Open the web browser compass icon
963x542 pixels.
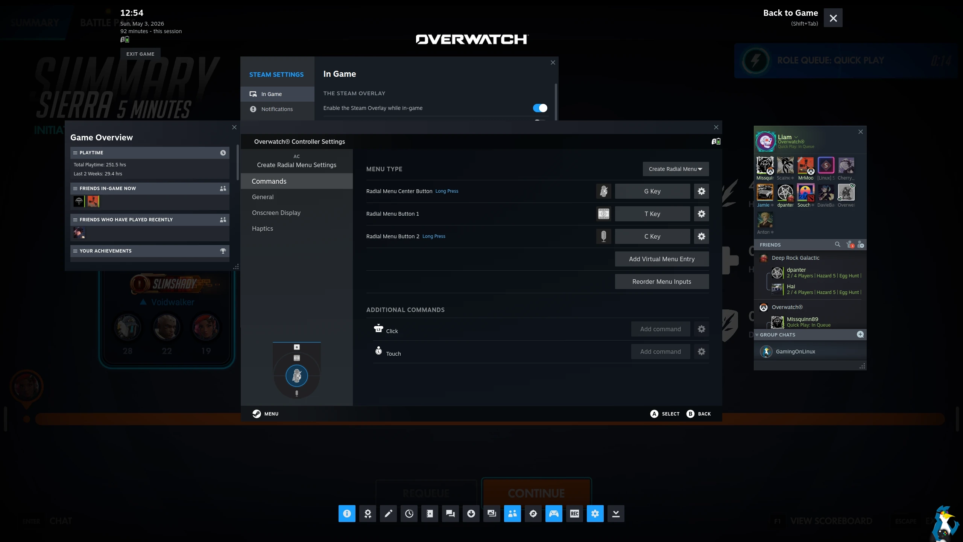click(x=533, y=513)
